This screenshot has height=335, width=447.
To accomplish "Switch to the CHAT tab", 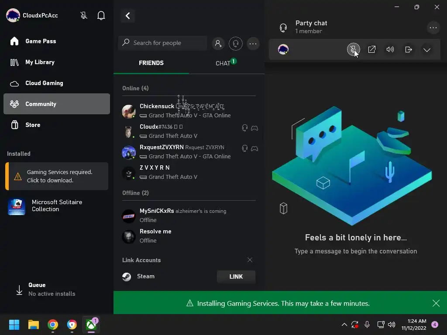I will pyautogui.click(x=227, y=63).
